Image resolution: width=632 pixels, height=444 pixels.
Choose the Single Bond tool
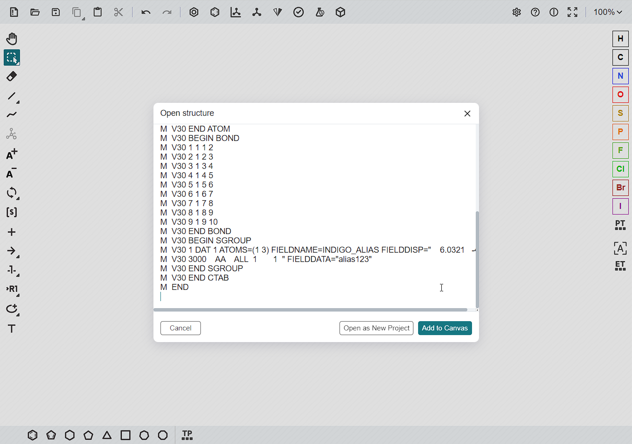[x=12, y=96]
